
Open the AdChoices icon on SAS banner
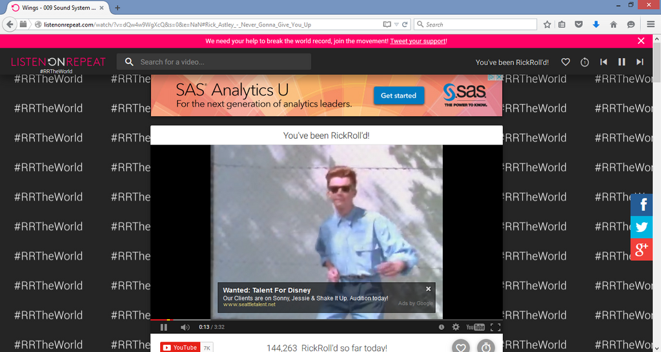point(491,78)
